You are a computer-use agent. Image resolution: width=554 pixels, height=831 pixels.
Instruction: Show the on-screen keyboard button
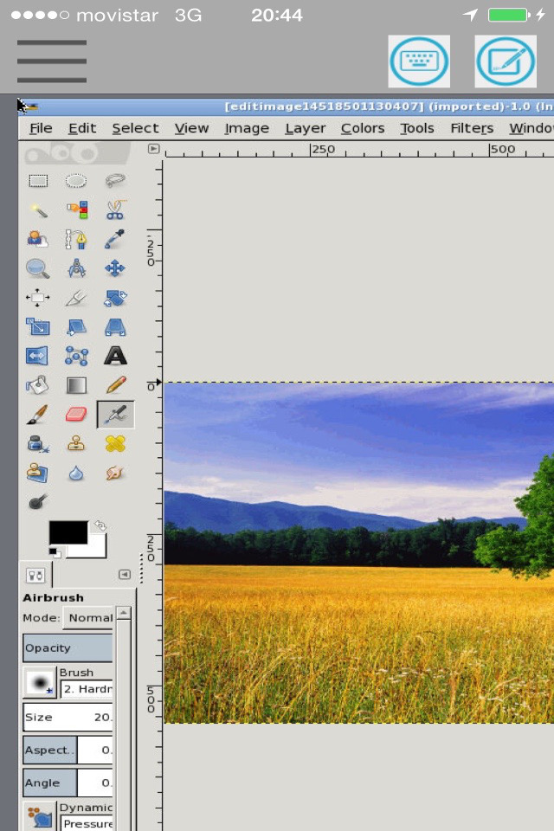pyautogui.click(x=419, y=61)
